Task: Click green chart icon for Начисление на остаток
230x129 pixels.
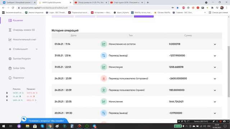Action: tap(104, 44)
